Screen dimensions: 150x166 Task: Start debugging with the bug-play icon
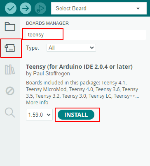click(x=40, y=8)
